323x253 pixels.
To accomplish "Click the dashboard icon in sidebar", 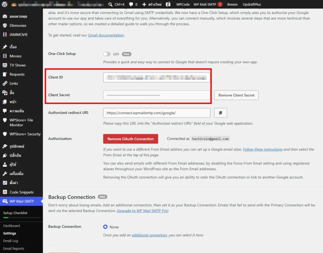I will (x=5, y=16).
